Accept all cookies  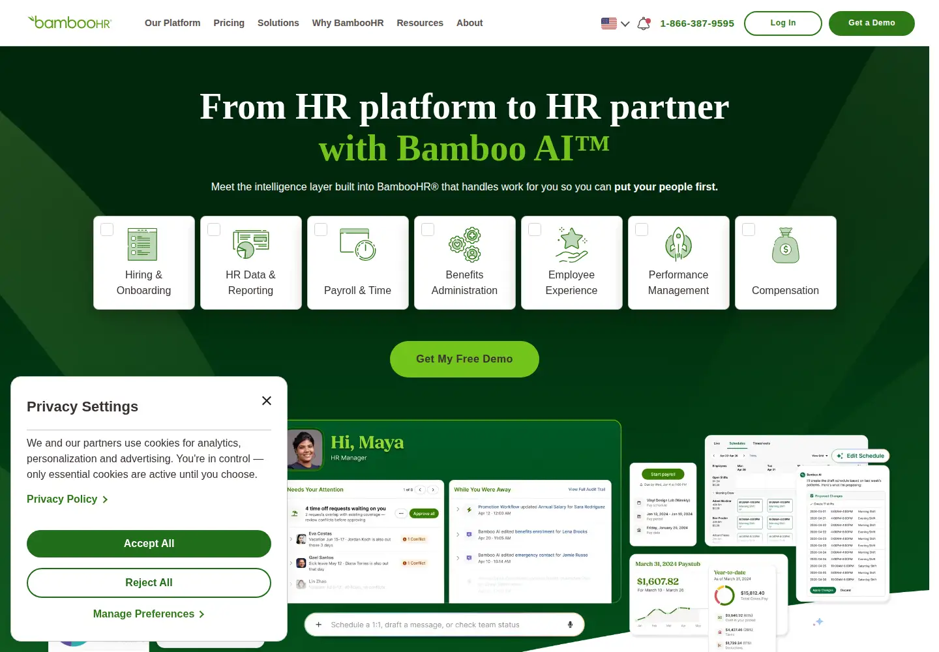pos(149,544)
